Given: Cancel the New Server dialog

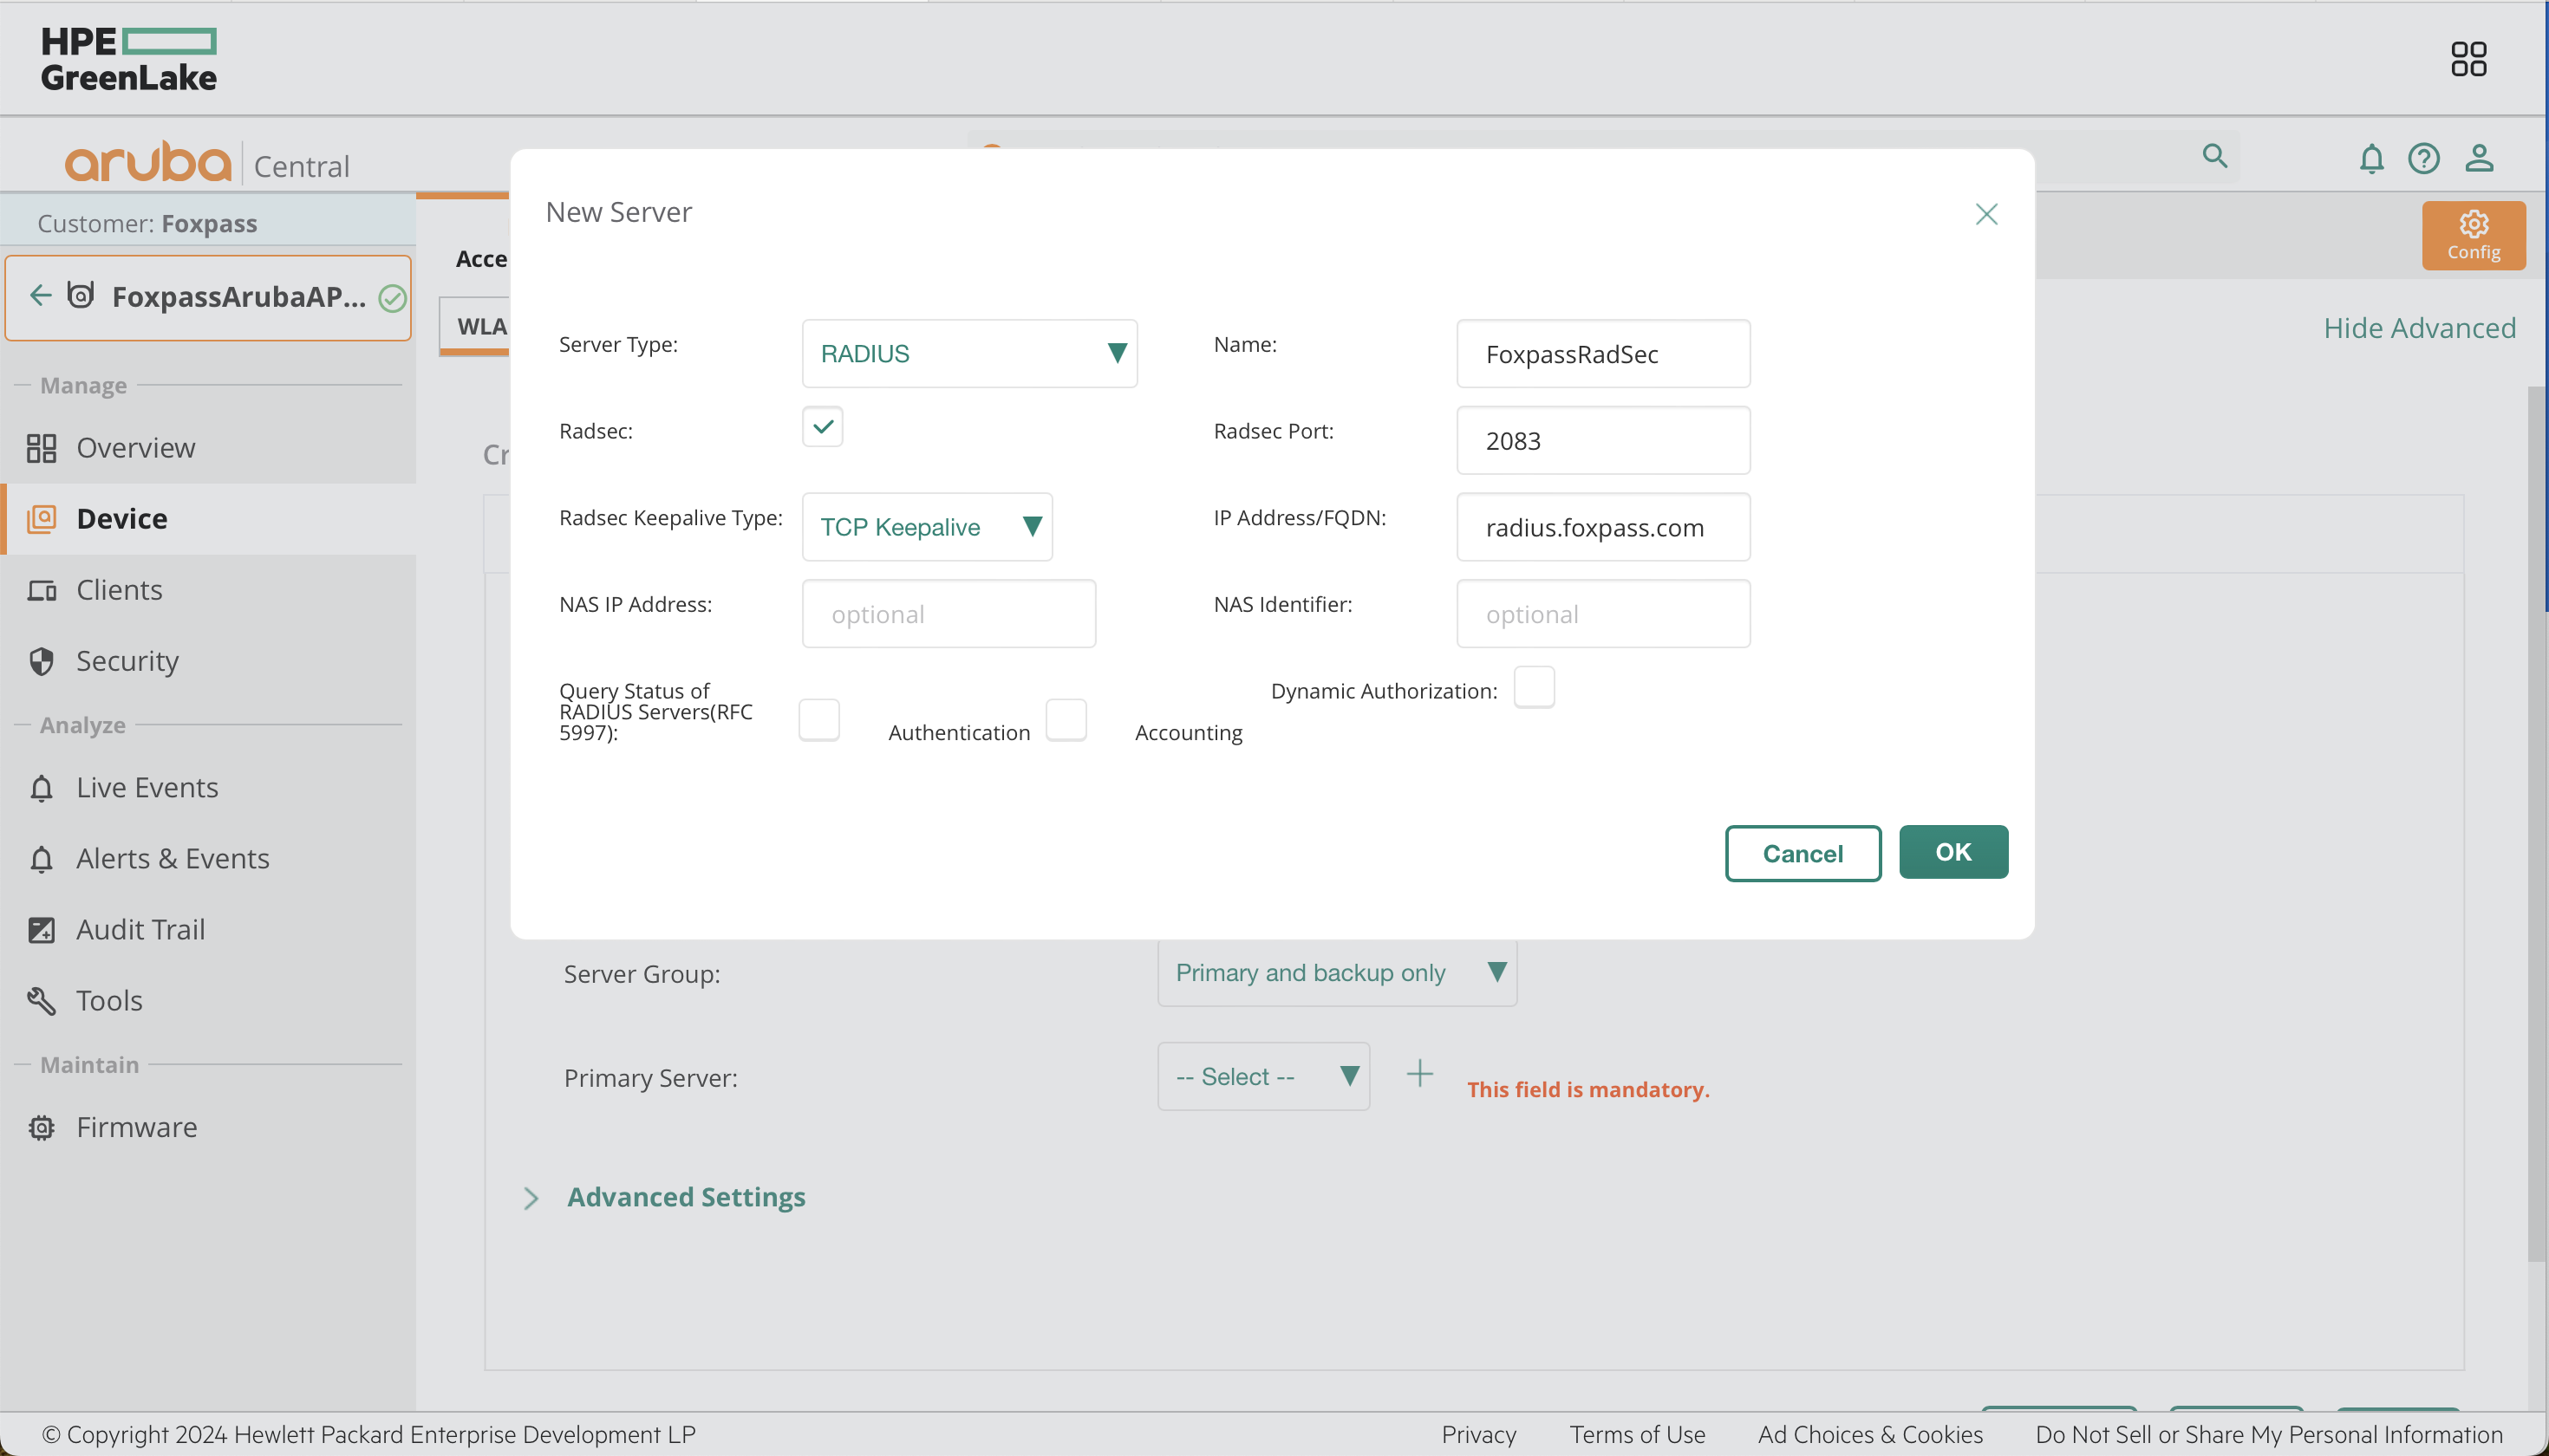Looking at the screenshot, I should pos(1803,853).
